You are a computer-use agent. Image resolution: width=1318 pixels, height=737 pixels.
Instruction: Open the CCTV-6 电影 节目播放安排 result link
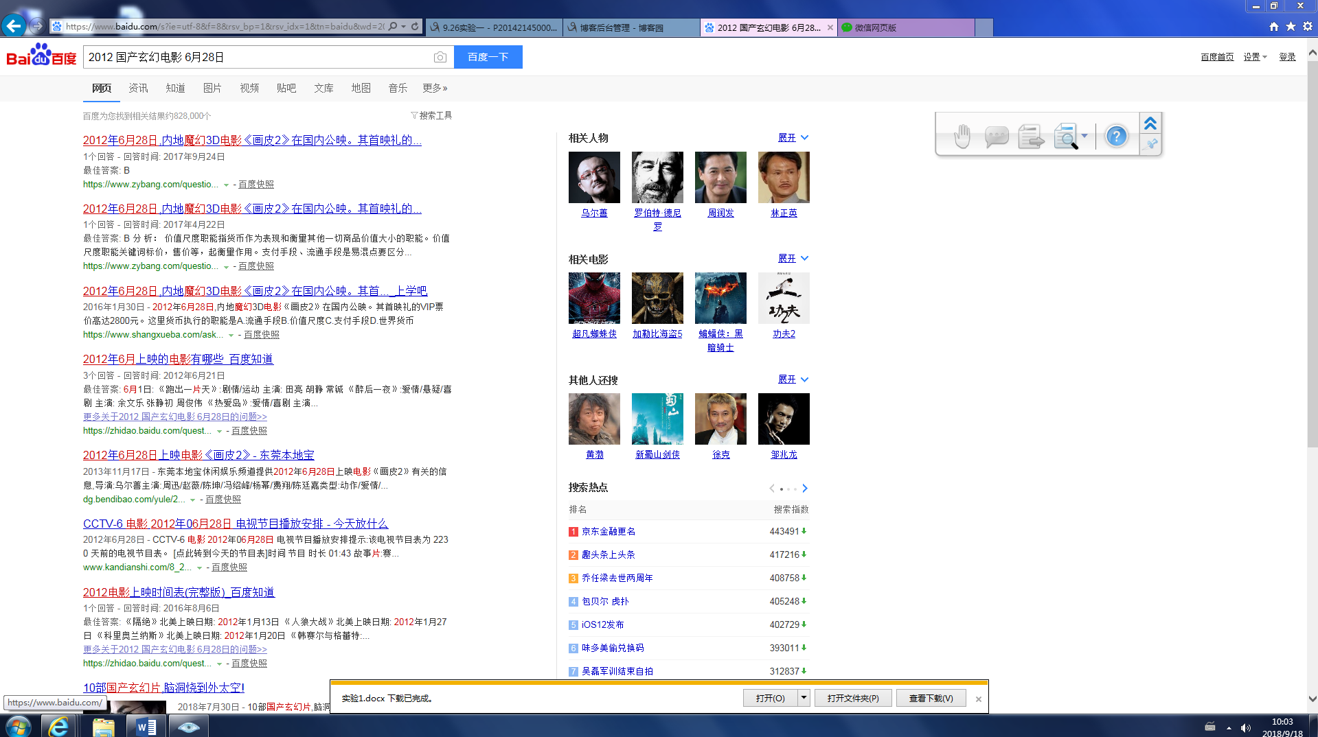236,524
